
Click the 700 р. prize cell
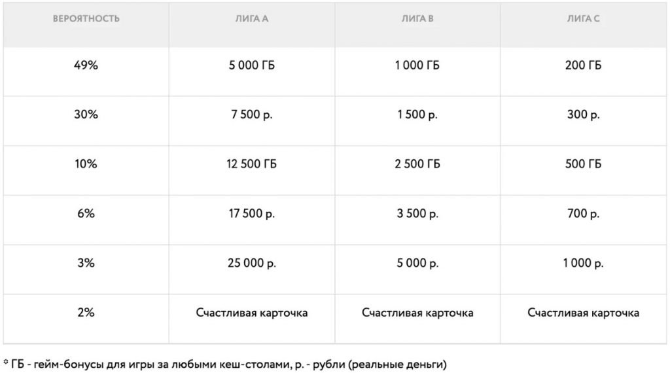(x=583, y=213)
